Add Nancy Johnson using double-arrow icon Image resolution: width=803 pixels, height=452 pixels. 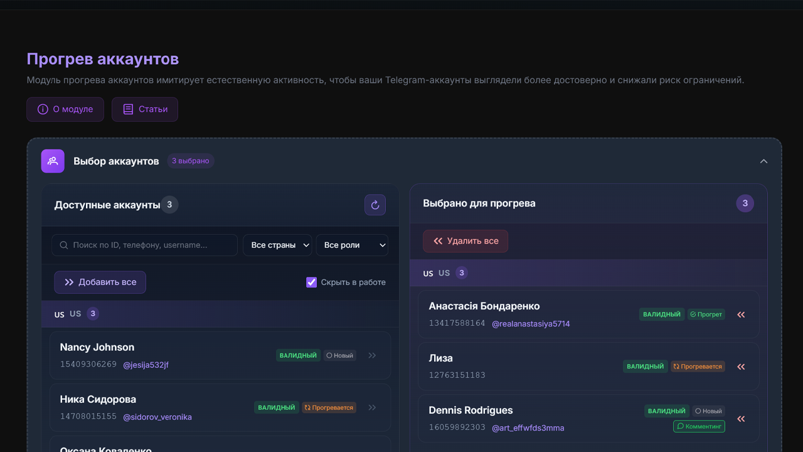[x=372, y=355]
